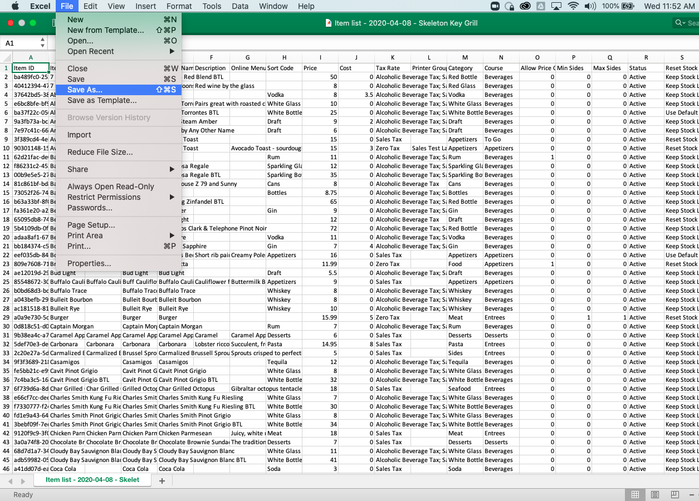Click the cell with price 8.75

click(320, 193)
